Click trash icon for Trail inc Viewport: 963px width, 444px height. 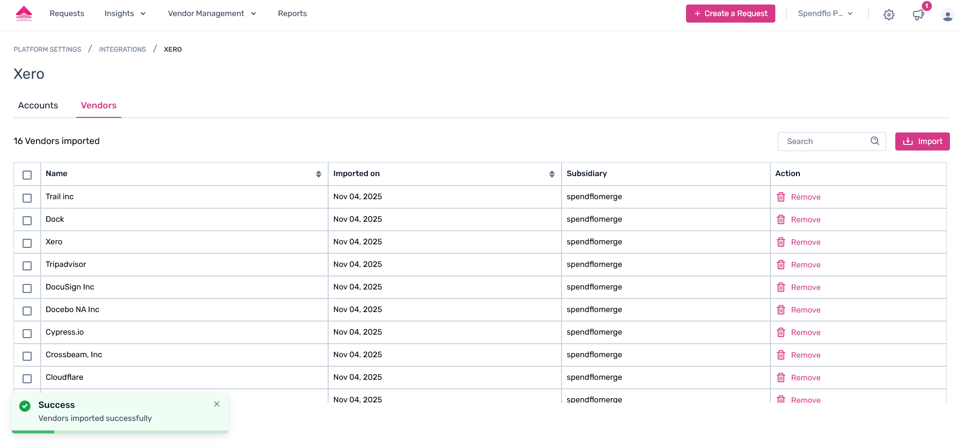[x=781, y=197]
